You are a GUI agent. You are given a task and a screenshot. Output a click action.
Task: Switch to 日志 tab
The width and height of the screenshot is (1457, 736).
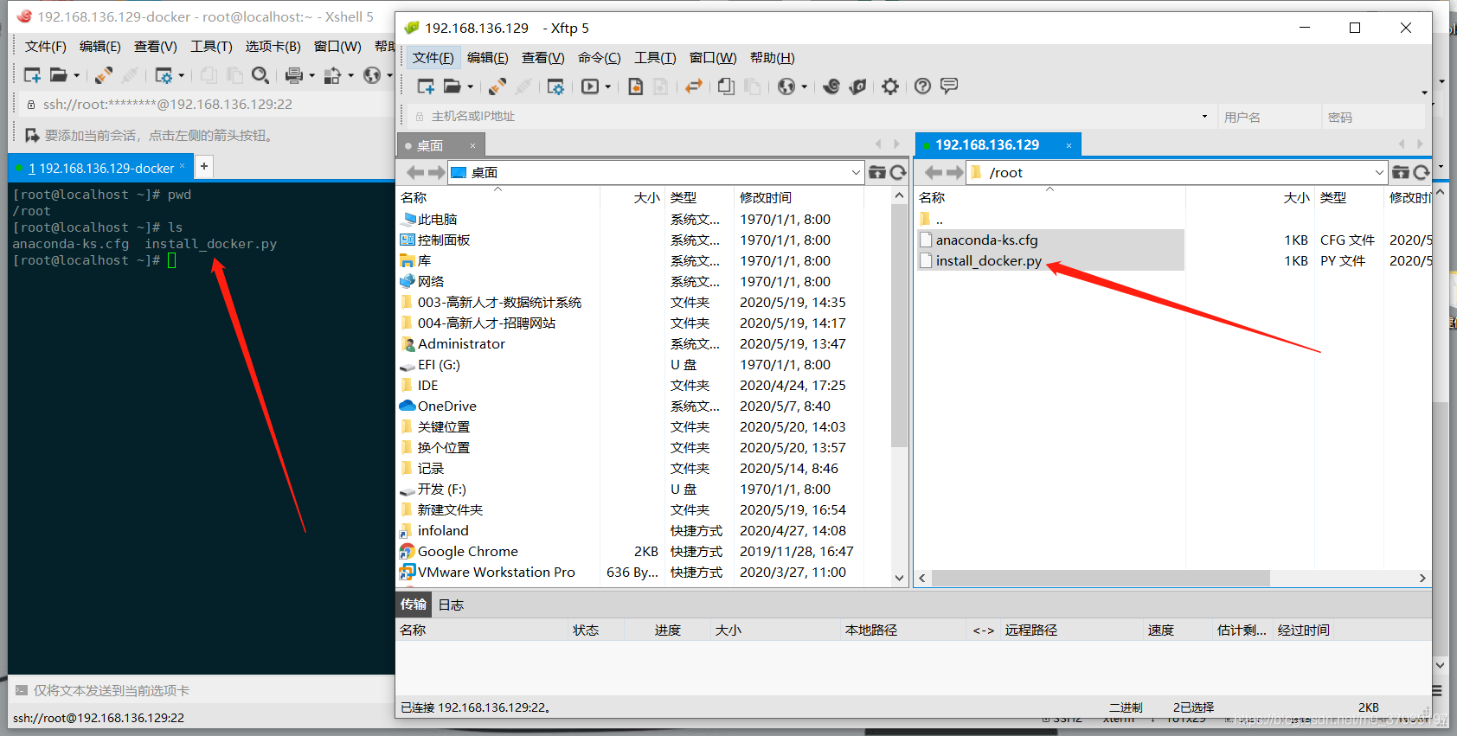click(x=451, y=605)
